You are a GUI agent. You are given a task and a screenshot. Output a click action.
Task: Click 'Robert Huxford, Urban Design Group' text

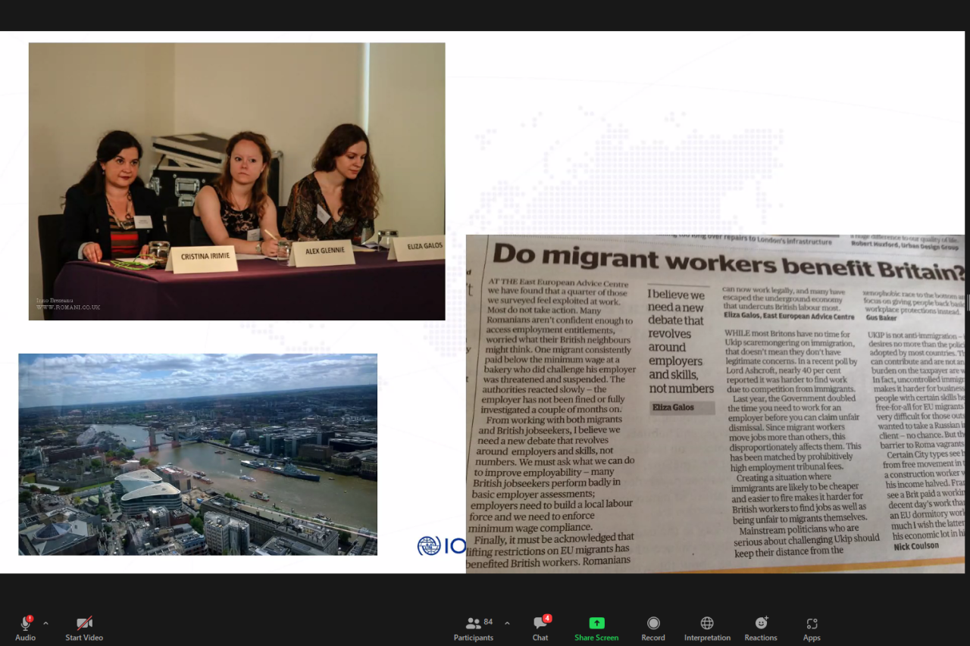[x=904, y=247]
